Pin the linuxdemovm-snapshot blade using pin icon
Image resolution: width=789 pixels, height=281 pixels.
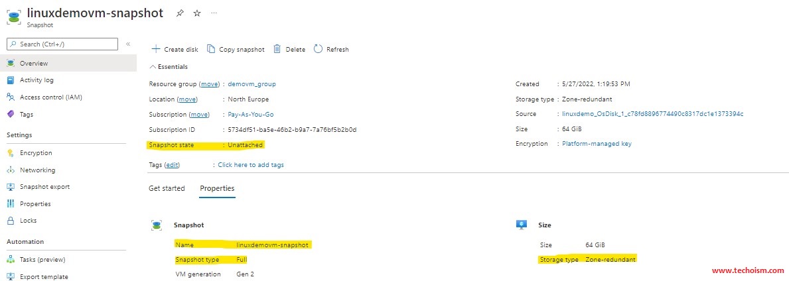pos(180,13)
